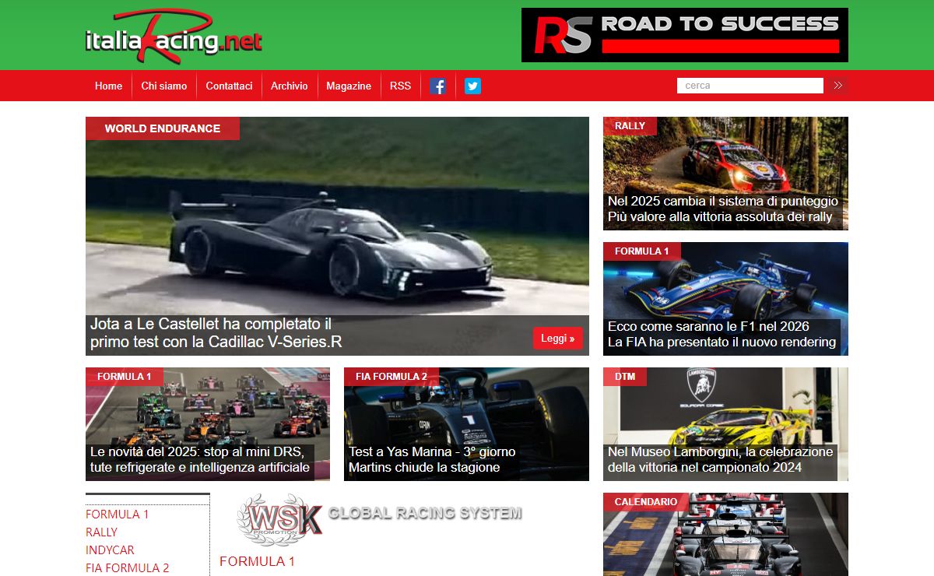Select INDYCAR in the sidebar list
The height and width of the screenshot is (576, 934).
point(110,550)
